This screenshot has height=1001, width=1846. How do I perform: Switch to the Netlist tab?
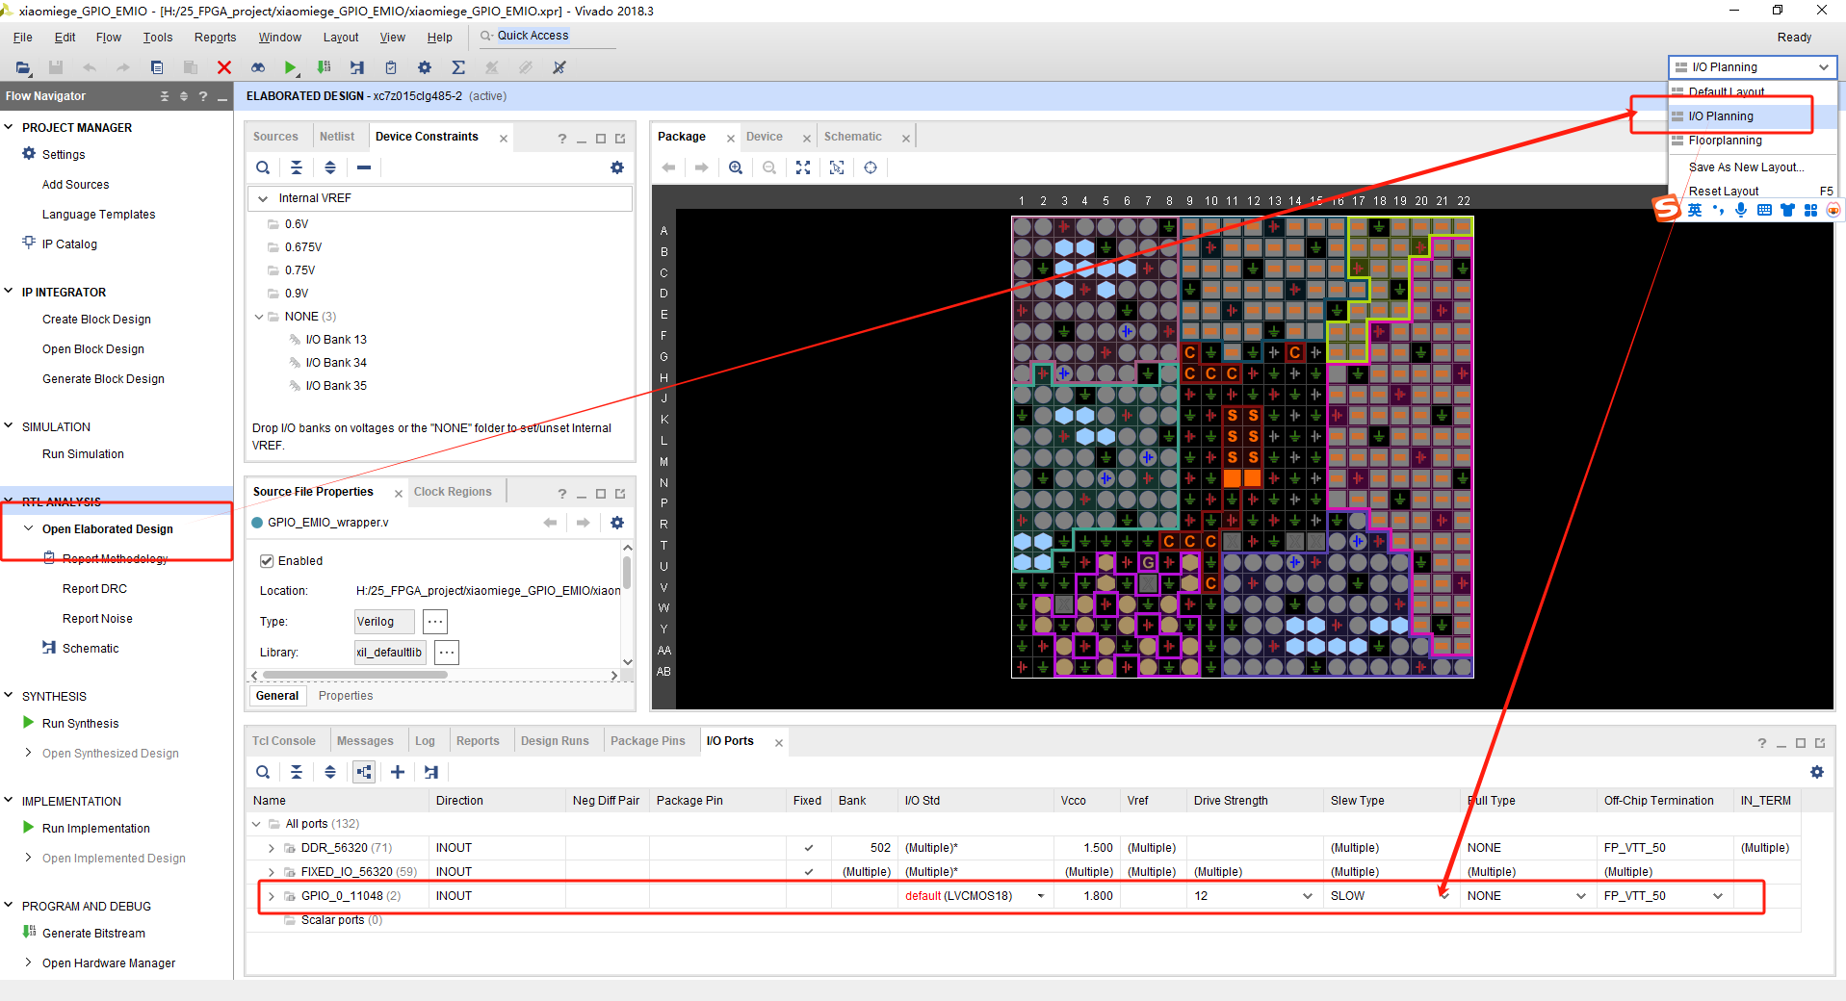click(337, 137)
